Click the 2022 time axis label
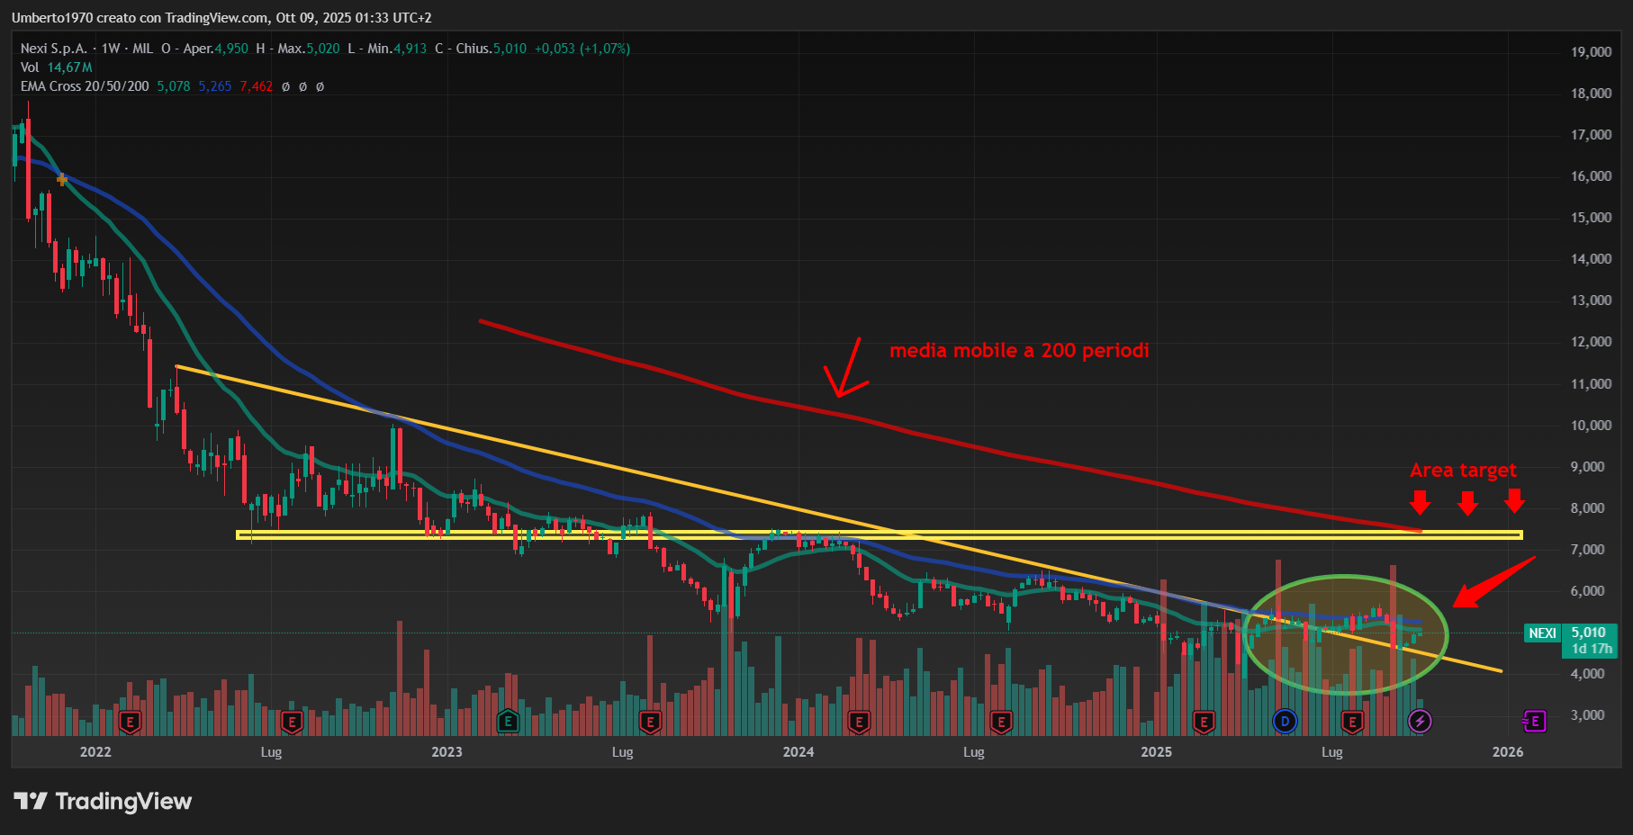This screenshot has width=1633, height=835. (x=95, y=752)
